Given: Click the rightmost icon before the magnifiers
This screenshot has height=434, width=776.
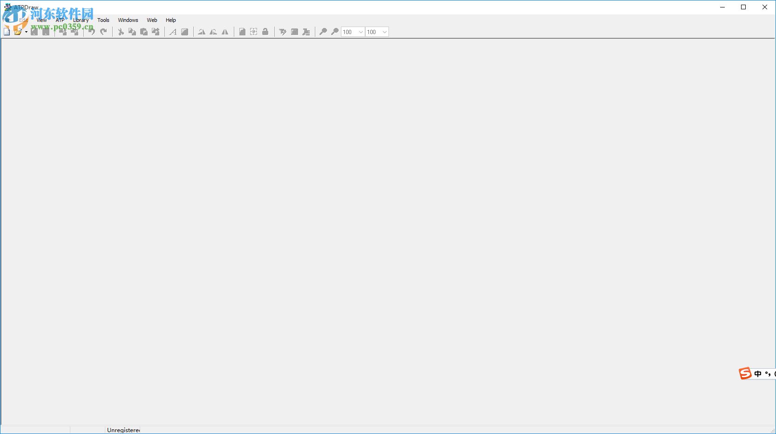Looking at the screenshot, I should tap(306, 32).
